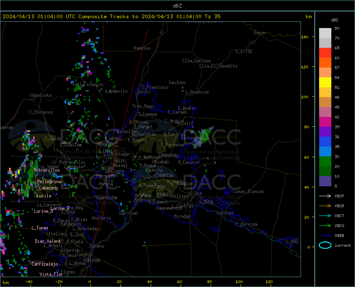The image size is (355, 287).
Task: Click the Diaz_Valent label
Action: click(x=48, y=241)
